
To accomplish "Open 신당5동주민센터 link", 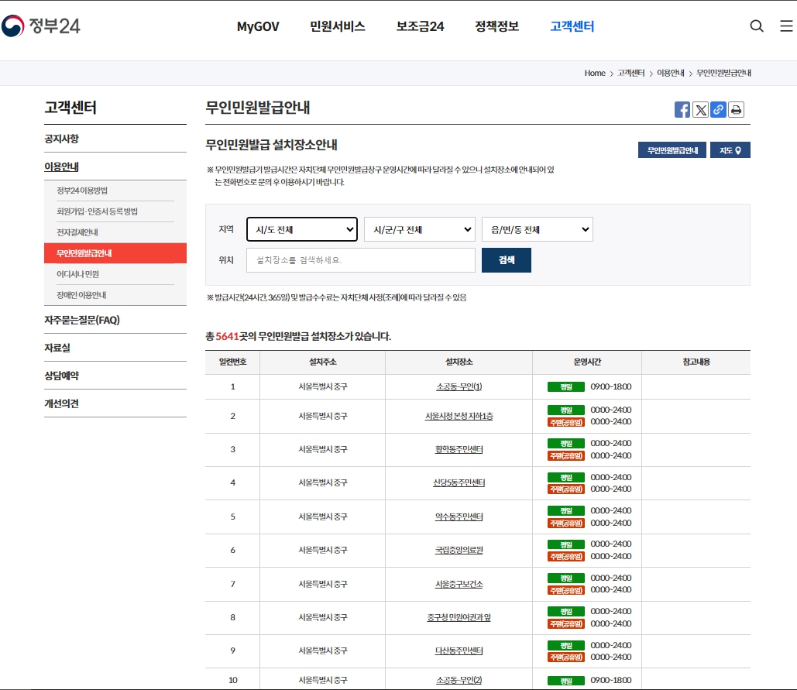I will tap(459, 482).
